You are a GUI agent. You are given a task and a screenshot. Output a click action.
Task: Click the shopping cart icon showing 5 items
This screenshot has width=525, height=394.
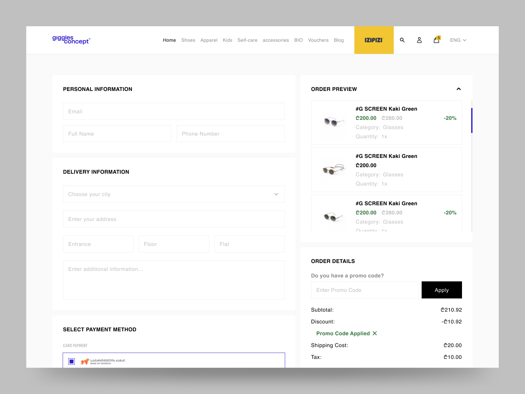436,40
